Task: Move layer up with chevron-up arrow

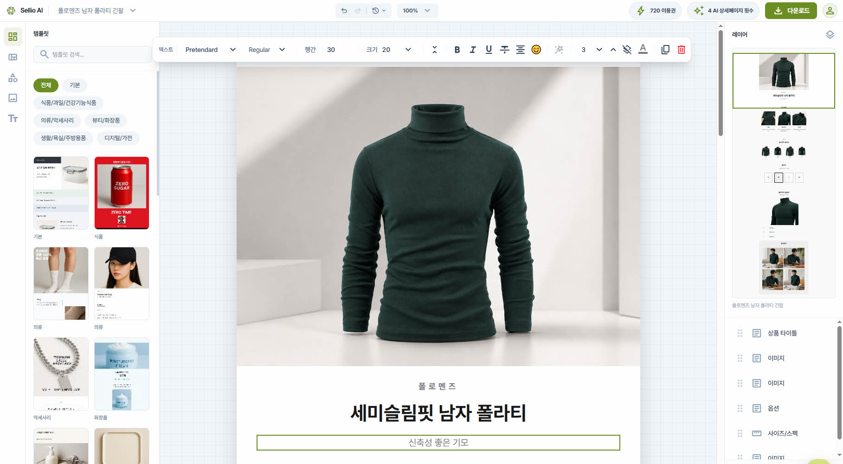Action: 613,50
